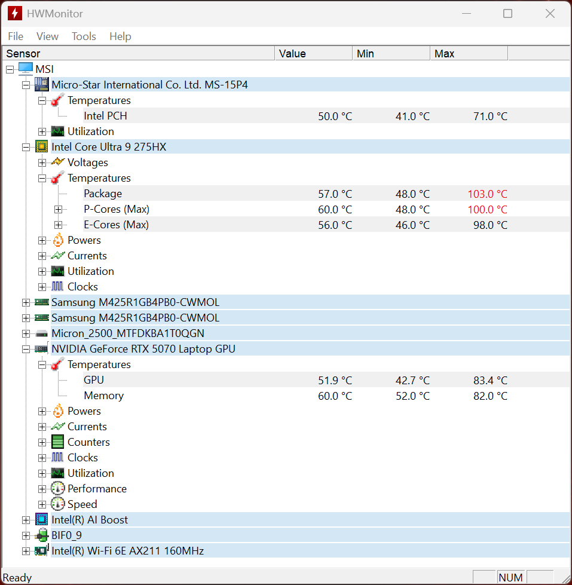Click the red 103.0 °C Package max value
This screenshot has width=572, height=585.
[x=487, y=194]
